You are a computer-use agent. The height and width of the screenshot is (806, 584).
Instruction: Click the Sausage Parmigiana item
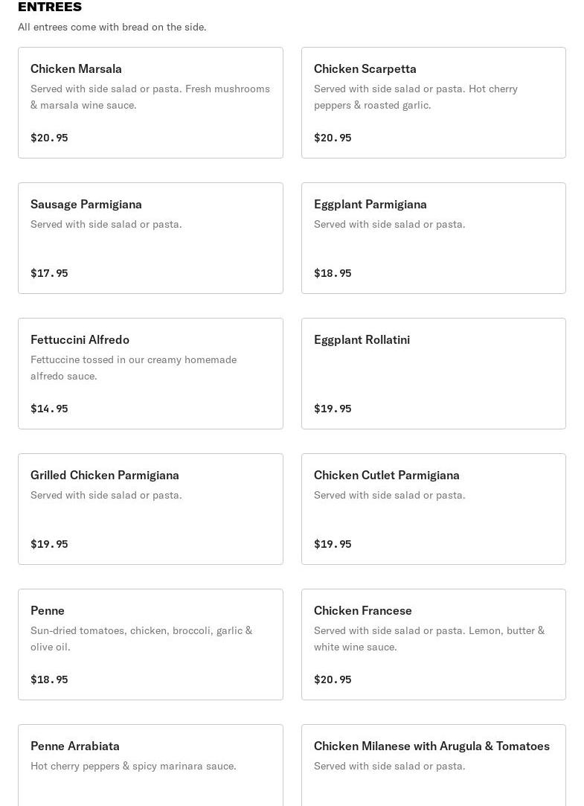150,238
